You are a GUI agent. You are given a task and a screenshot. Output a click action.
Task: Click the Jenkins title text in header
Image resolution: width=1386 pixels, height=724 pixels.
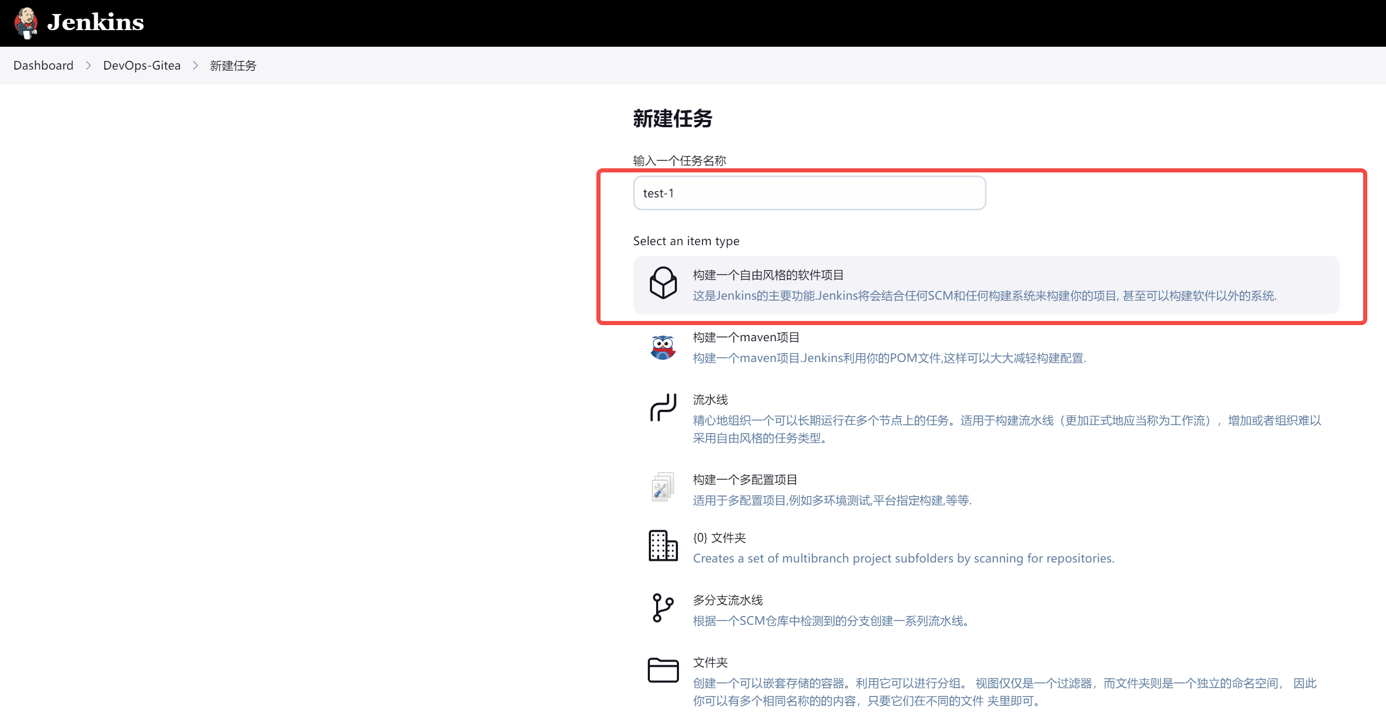[x=96, y=22]
